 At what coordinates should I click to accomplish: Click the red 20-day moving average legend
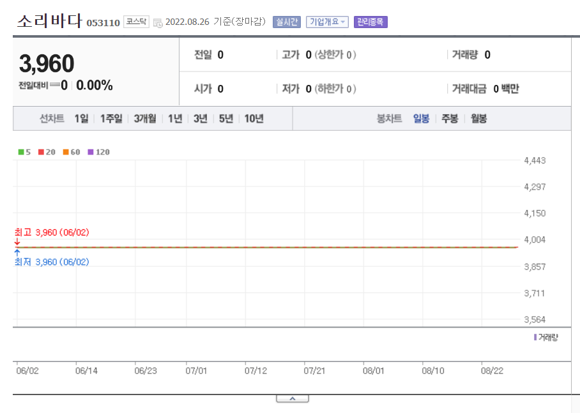[47, 152]
